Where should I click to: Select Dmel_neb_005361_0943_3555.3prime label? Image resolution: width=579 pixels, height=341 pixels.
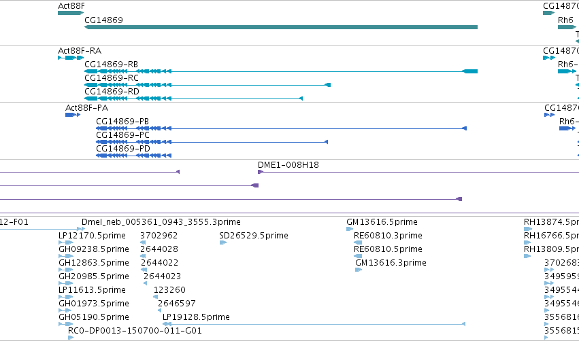(161, 222)
